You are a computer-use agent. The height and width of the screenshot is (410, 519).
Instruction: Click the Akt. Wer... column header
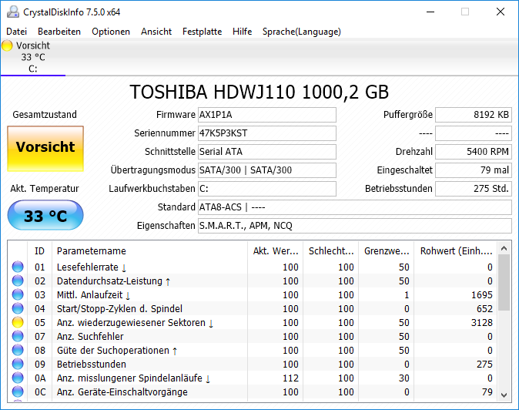pyautogui.click(x=276, y=251)
